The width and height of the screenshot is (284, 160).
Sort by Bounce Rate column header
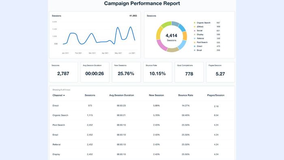(186, 95)
